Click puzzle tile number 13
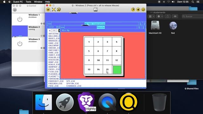The height and width of the screenshot is (114, 203). (89, 70)
